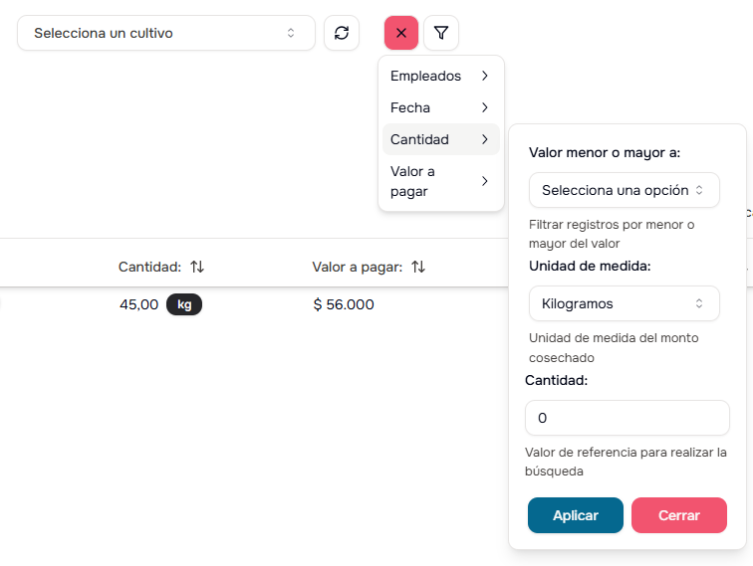Focus the Cantidad number input field
The width and height of the screenshot is (753, 566).
coord(627,418)
